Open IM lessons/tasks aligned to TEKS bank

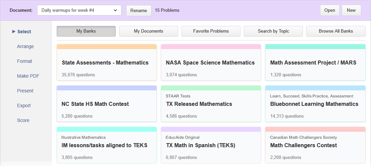tap(107, 145)
